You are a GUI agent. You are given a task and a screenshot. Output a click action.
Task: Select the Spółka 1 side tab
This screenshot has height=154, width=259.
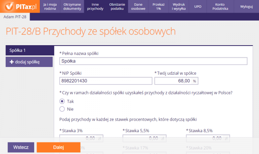30,51
